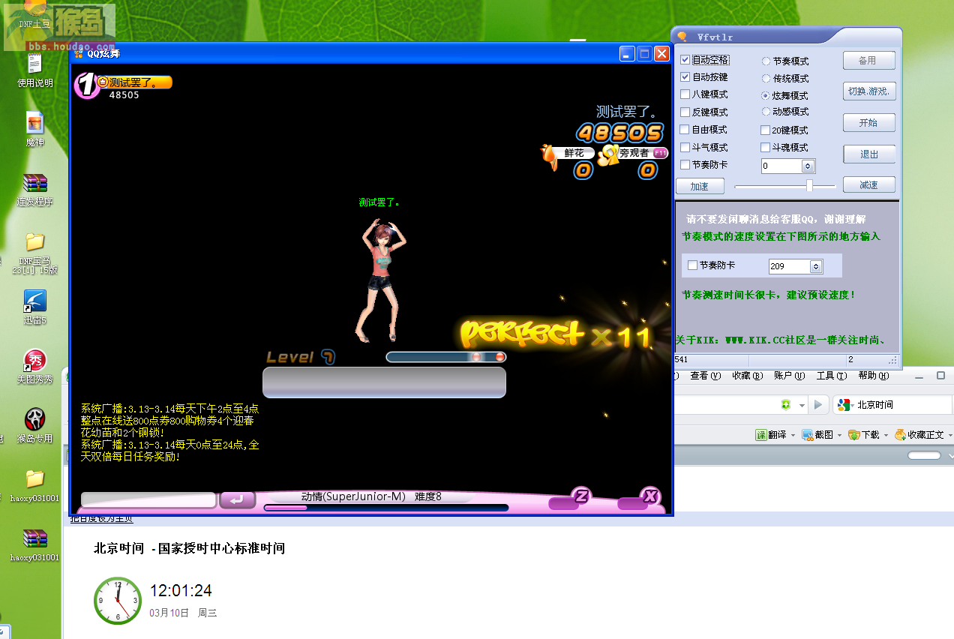Viewport: 954px width, 639px height.
Task: Open the address bar dropdown arrow
Action: [x=802, y=406]
